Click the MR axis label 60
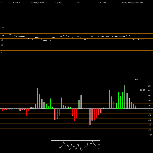The width and height of the screenshot is (153, 153). click(149, 96)
